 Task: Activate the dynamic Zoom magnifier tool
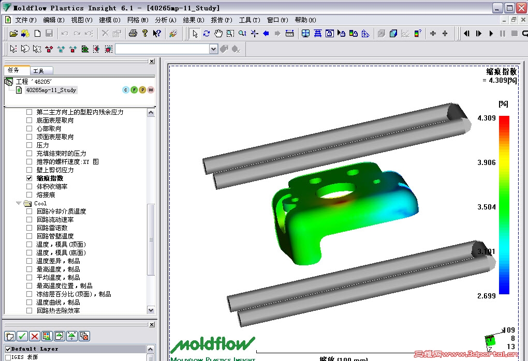[x=242, y=33]
